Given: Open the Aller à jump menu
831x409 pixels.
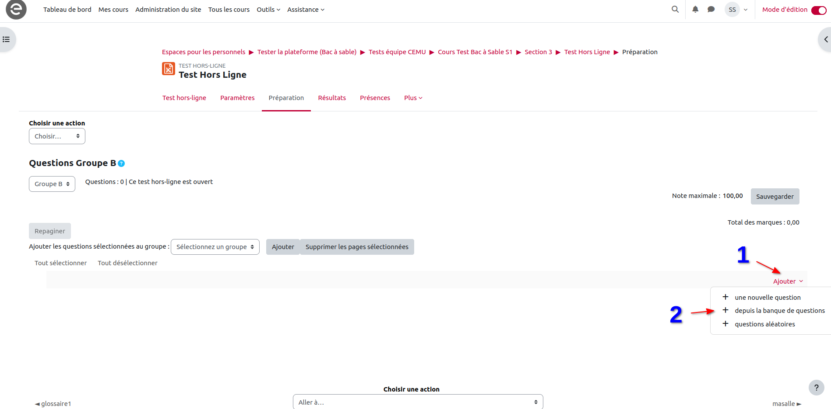Looking at the screenshot, I should tap(418, 402).
